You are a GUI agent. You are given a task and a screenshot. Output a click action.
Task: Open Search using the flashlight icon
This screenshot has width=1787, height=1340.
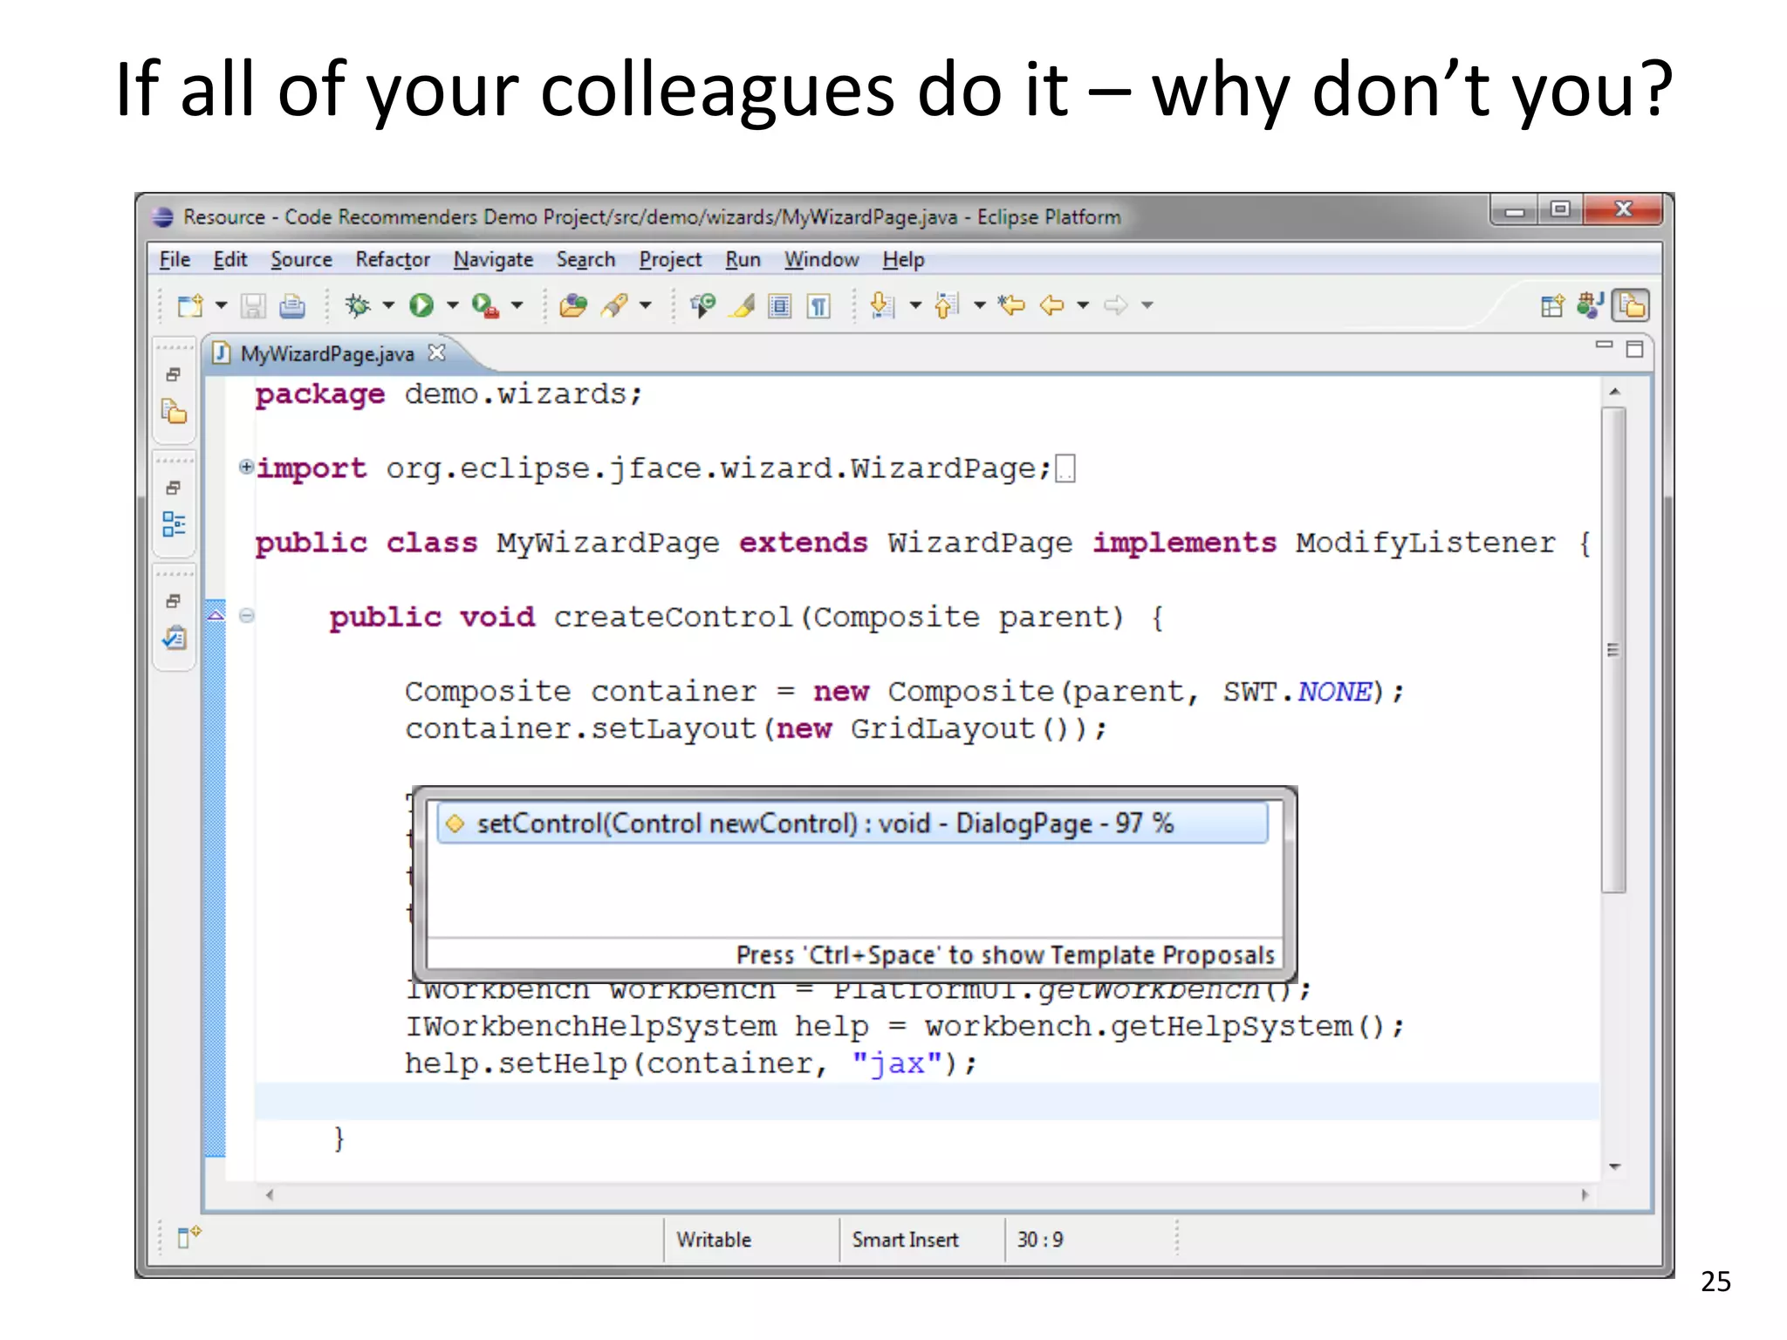(x=616, y=305)
